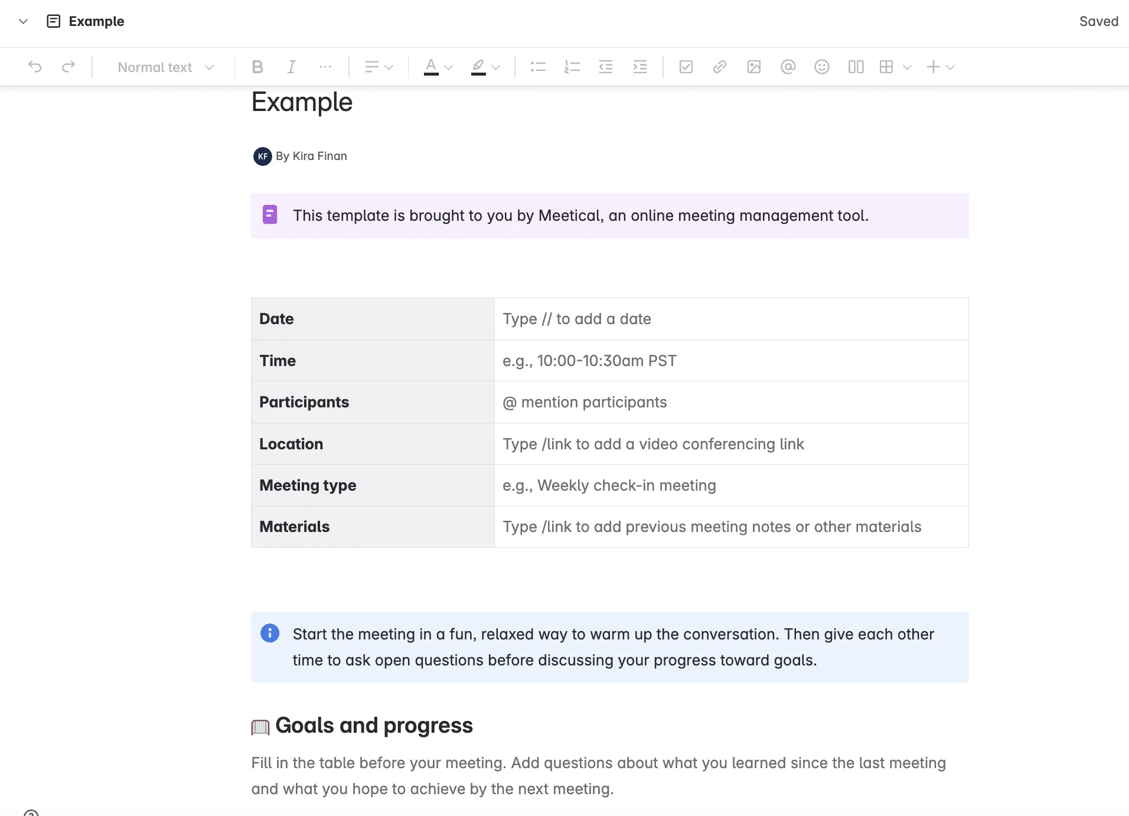
Task: Open the emoji picker icon
Action: point(821,67)
